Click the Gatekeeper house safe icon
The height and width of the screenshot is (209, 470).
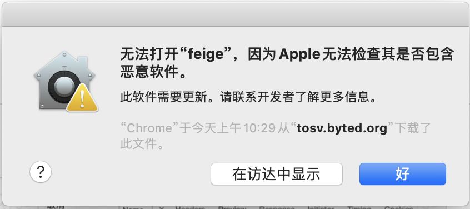click(x=64, y=81)
